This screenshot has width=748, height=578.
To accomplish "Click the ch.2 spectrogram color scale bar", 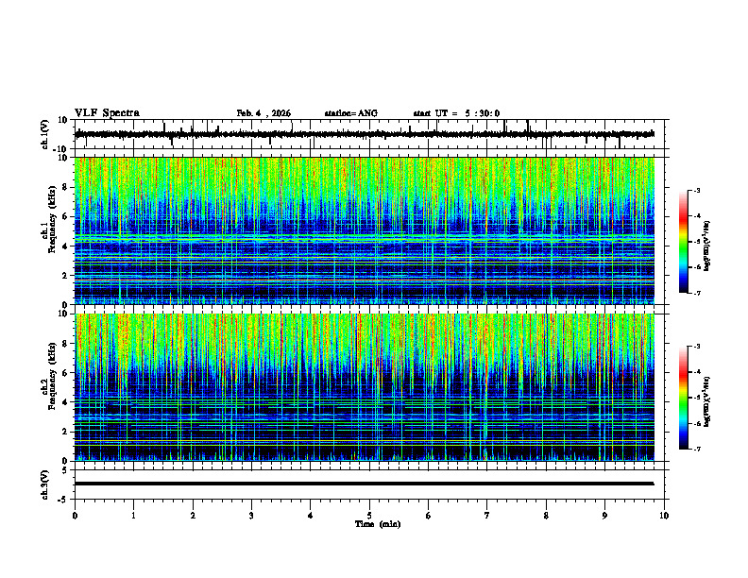I will [x=683, y=398].
